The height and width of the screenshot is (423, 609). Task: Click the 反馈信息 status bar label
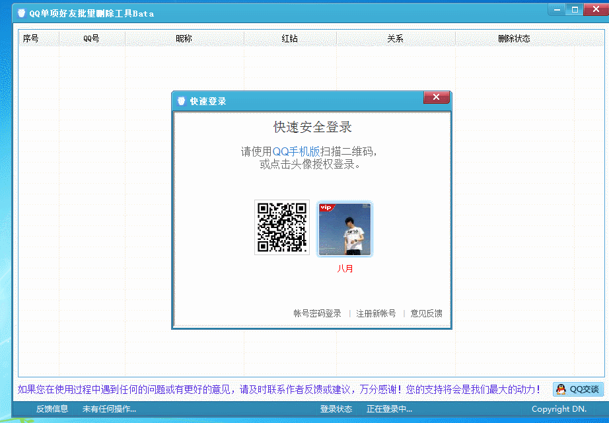52,409
